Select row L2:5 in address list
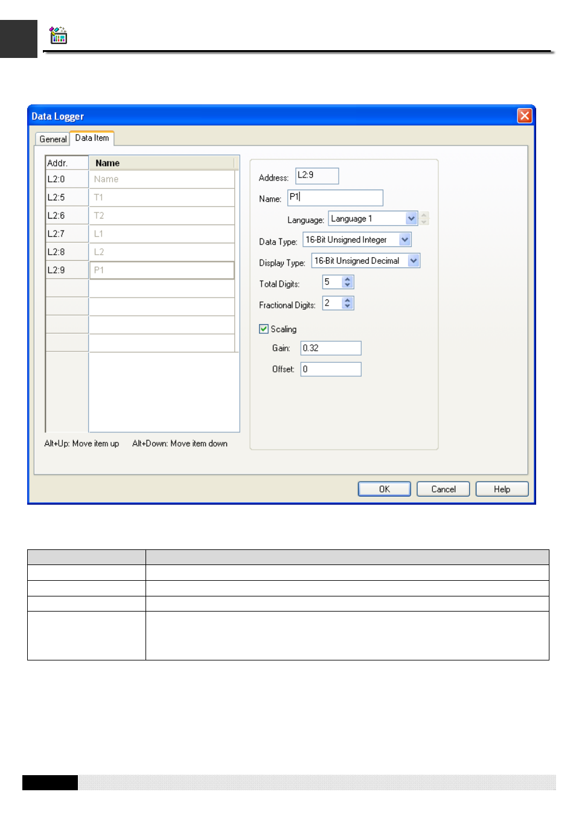The image size is (576, 815). tap(67, 197)
